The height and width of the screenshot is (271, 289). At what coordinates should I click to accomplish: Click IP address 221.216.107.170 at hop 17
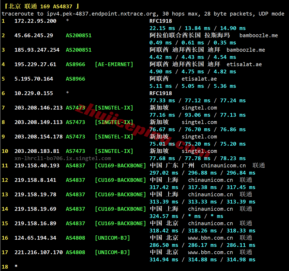(x=39, y=253)
